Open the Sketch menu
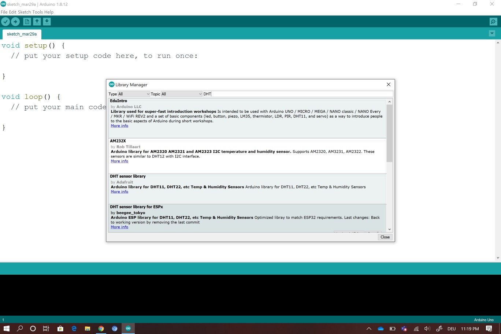The image size is (501, 334). (x=25, y=12)
